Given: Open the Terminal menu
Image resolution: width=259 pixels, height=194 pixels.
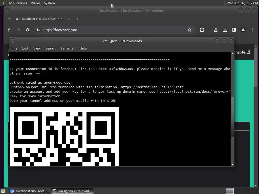Looking at the screenshot, I should pyautogui.click(x=67, y=48).
